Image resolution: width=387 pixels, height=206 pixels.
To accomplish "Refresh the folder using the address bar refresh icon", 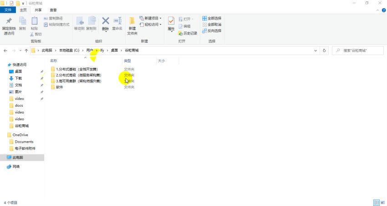I will coord(324,51).
